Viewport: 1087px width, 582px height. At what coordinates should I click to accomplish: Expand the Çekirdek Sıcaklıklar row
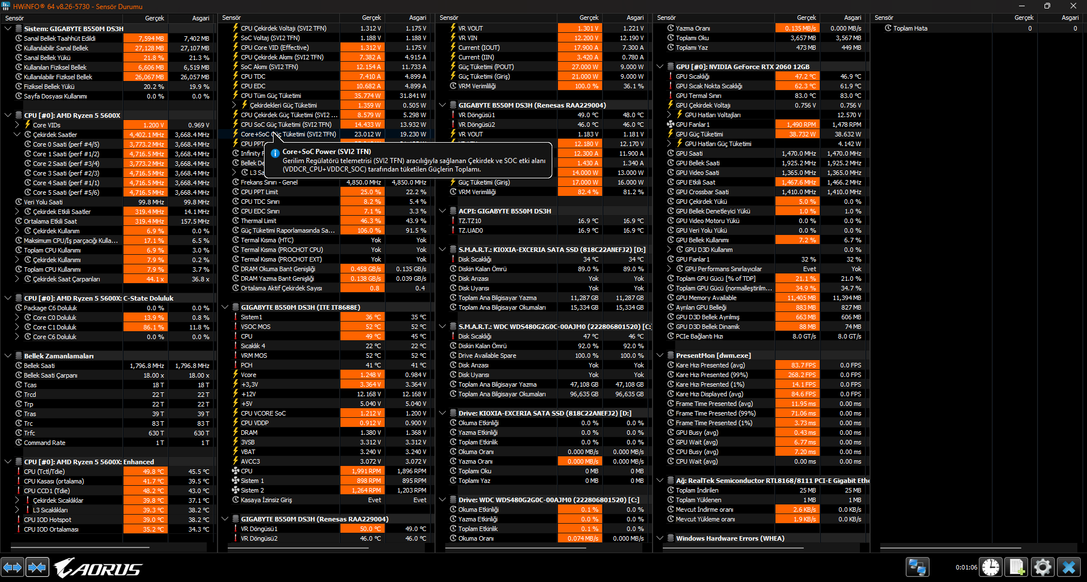(x=17, y=500)
